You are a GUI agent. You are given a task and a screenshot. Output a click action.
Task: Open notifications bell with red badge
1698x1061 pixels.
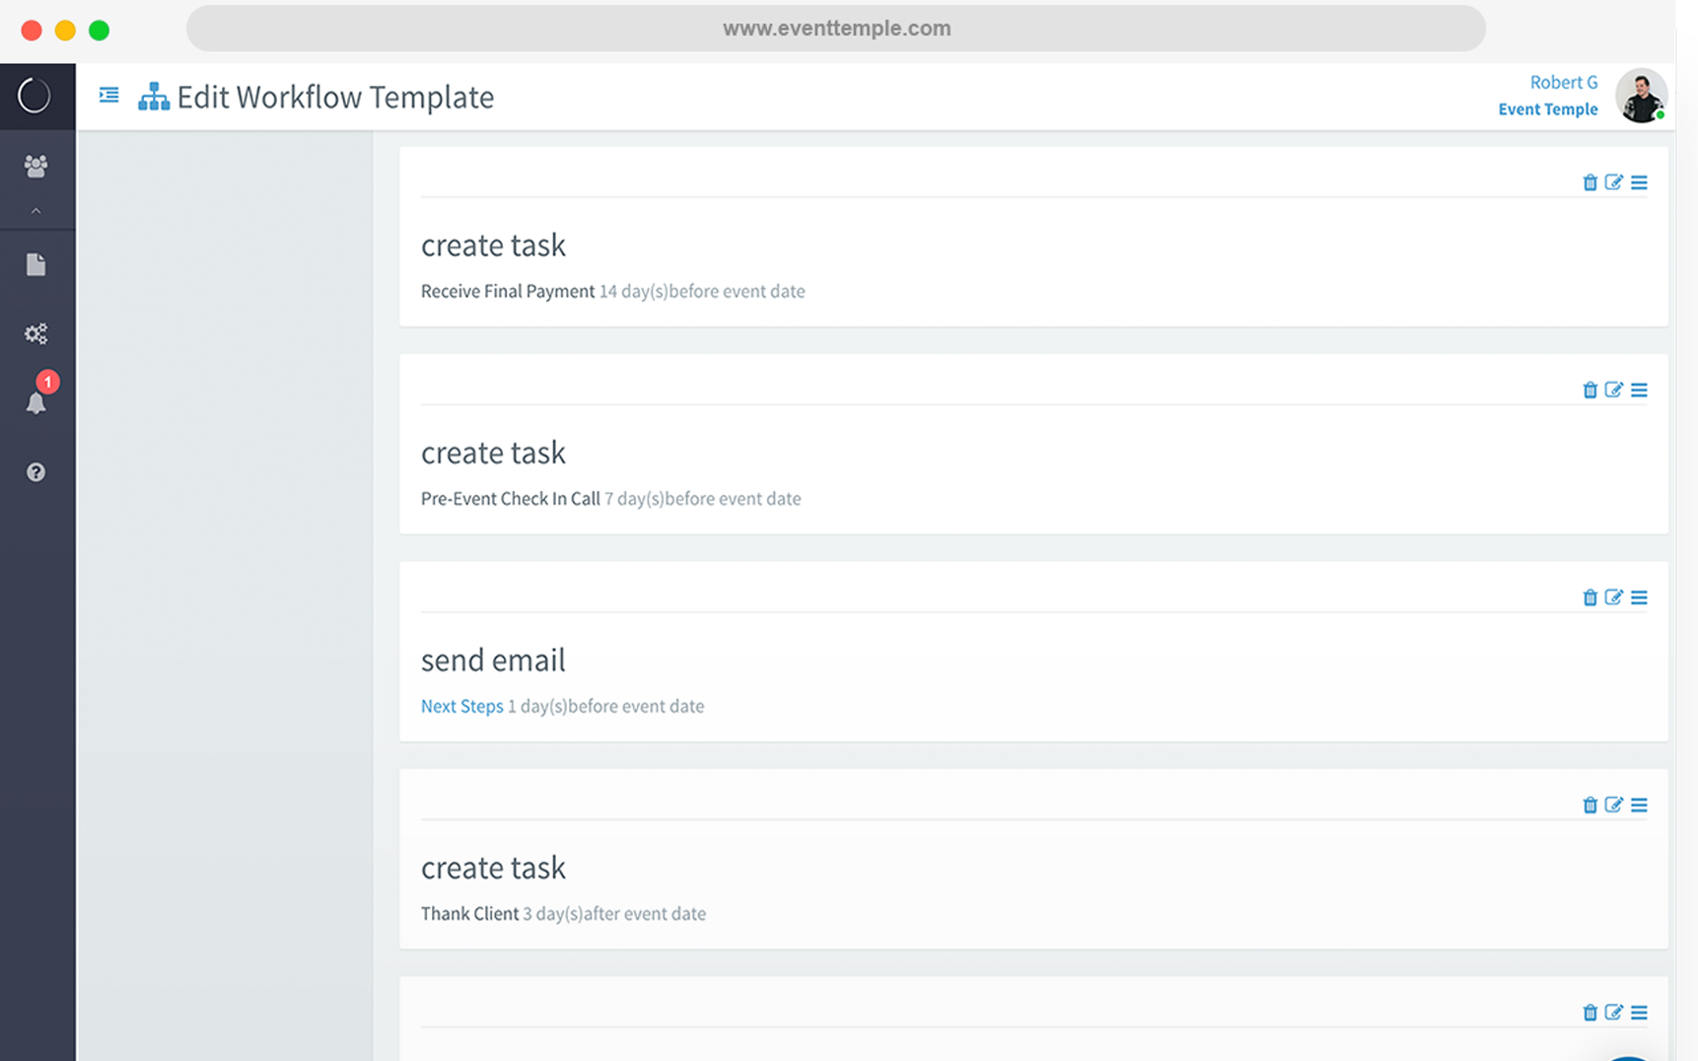coord(36,401)
